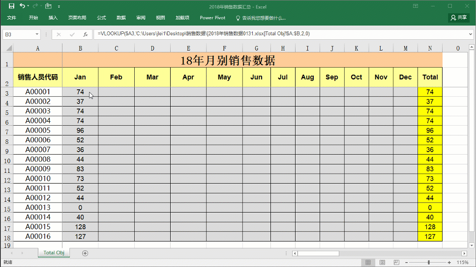Click the next sheet navigation arrow
The height and width of the screenshot is (267, 476).
(x=22, y=253)
